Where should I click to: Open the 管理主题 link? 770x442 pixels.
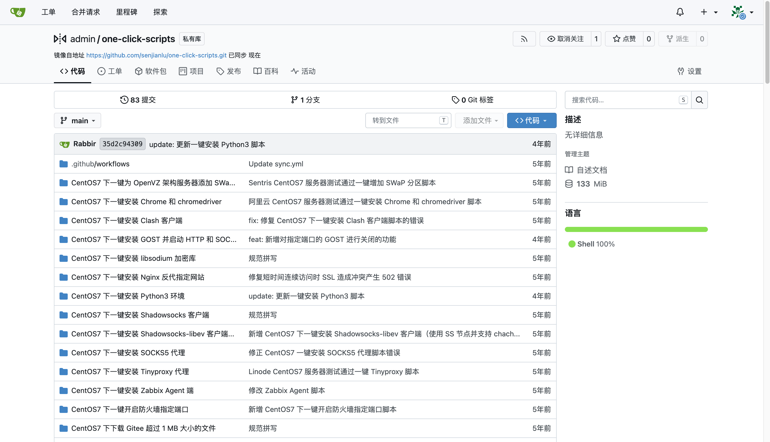coord(577,154)
